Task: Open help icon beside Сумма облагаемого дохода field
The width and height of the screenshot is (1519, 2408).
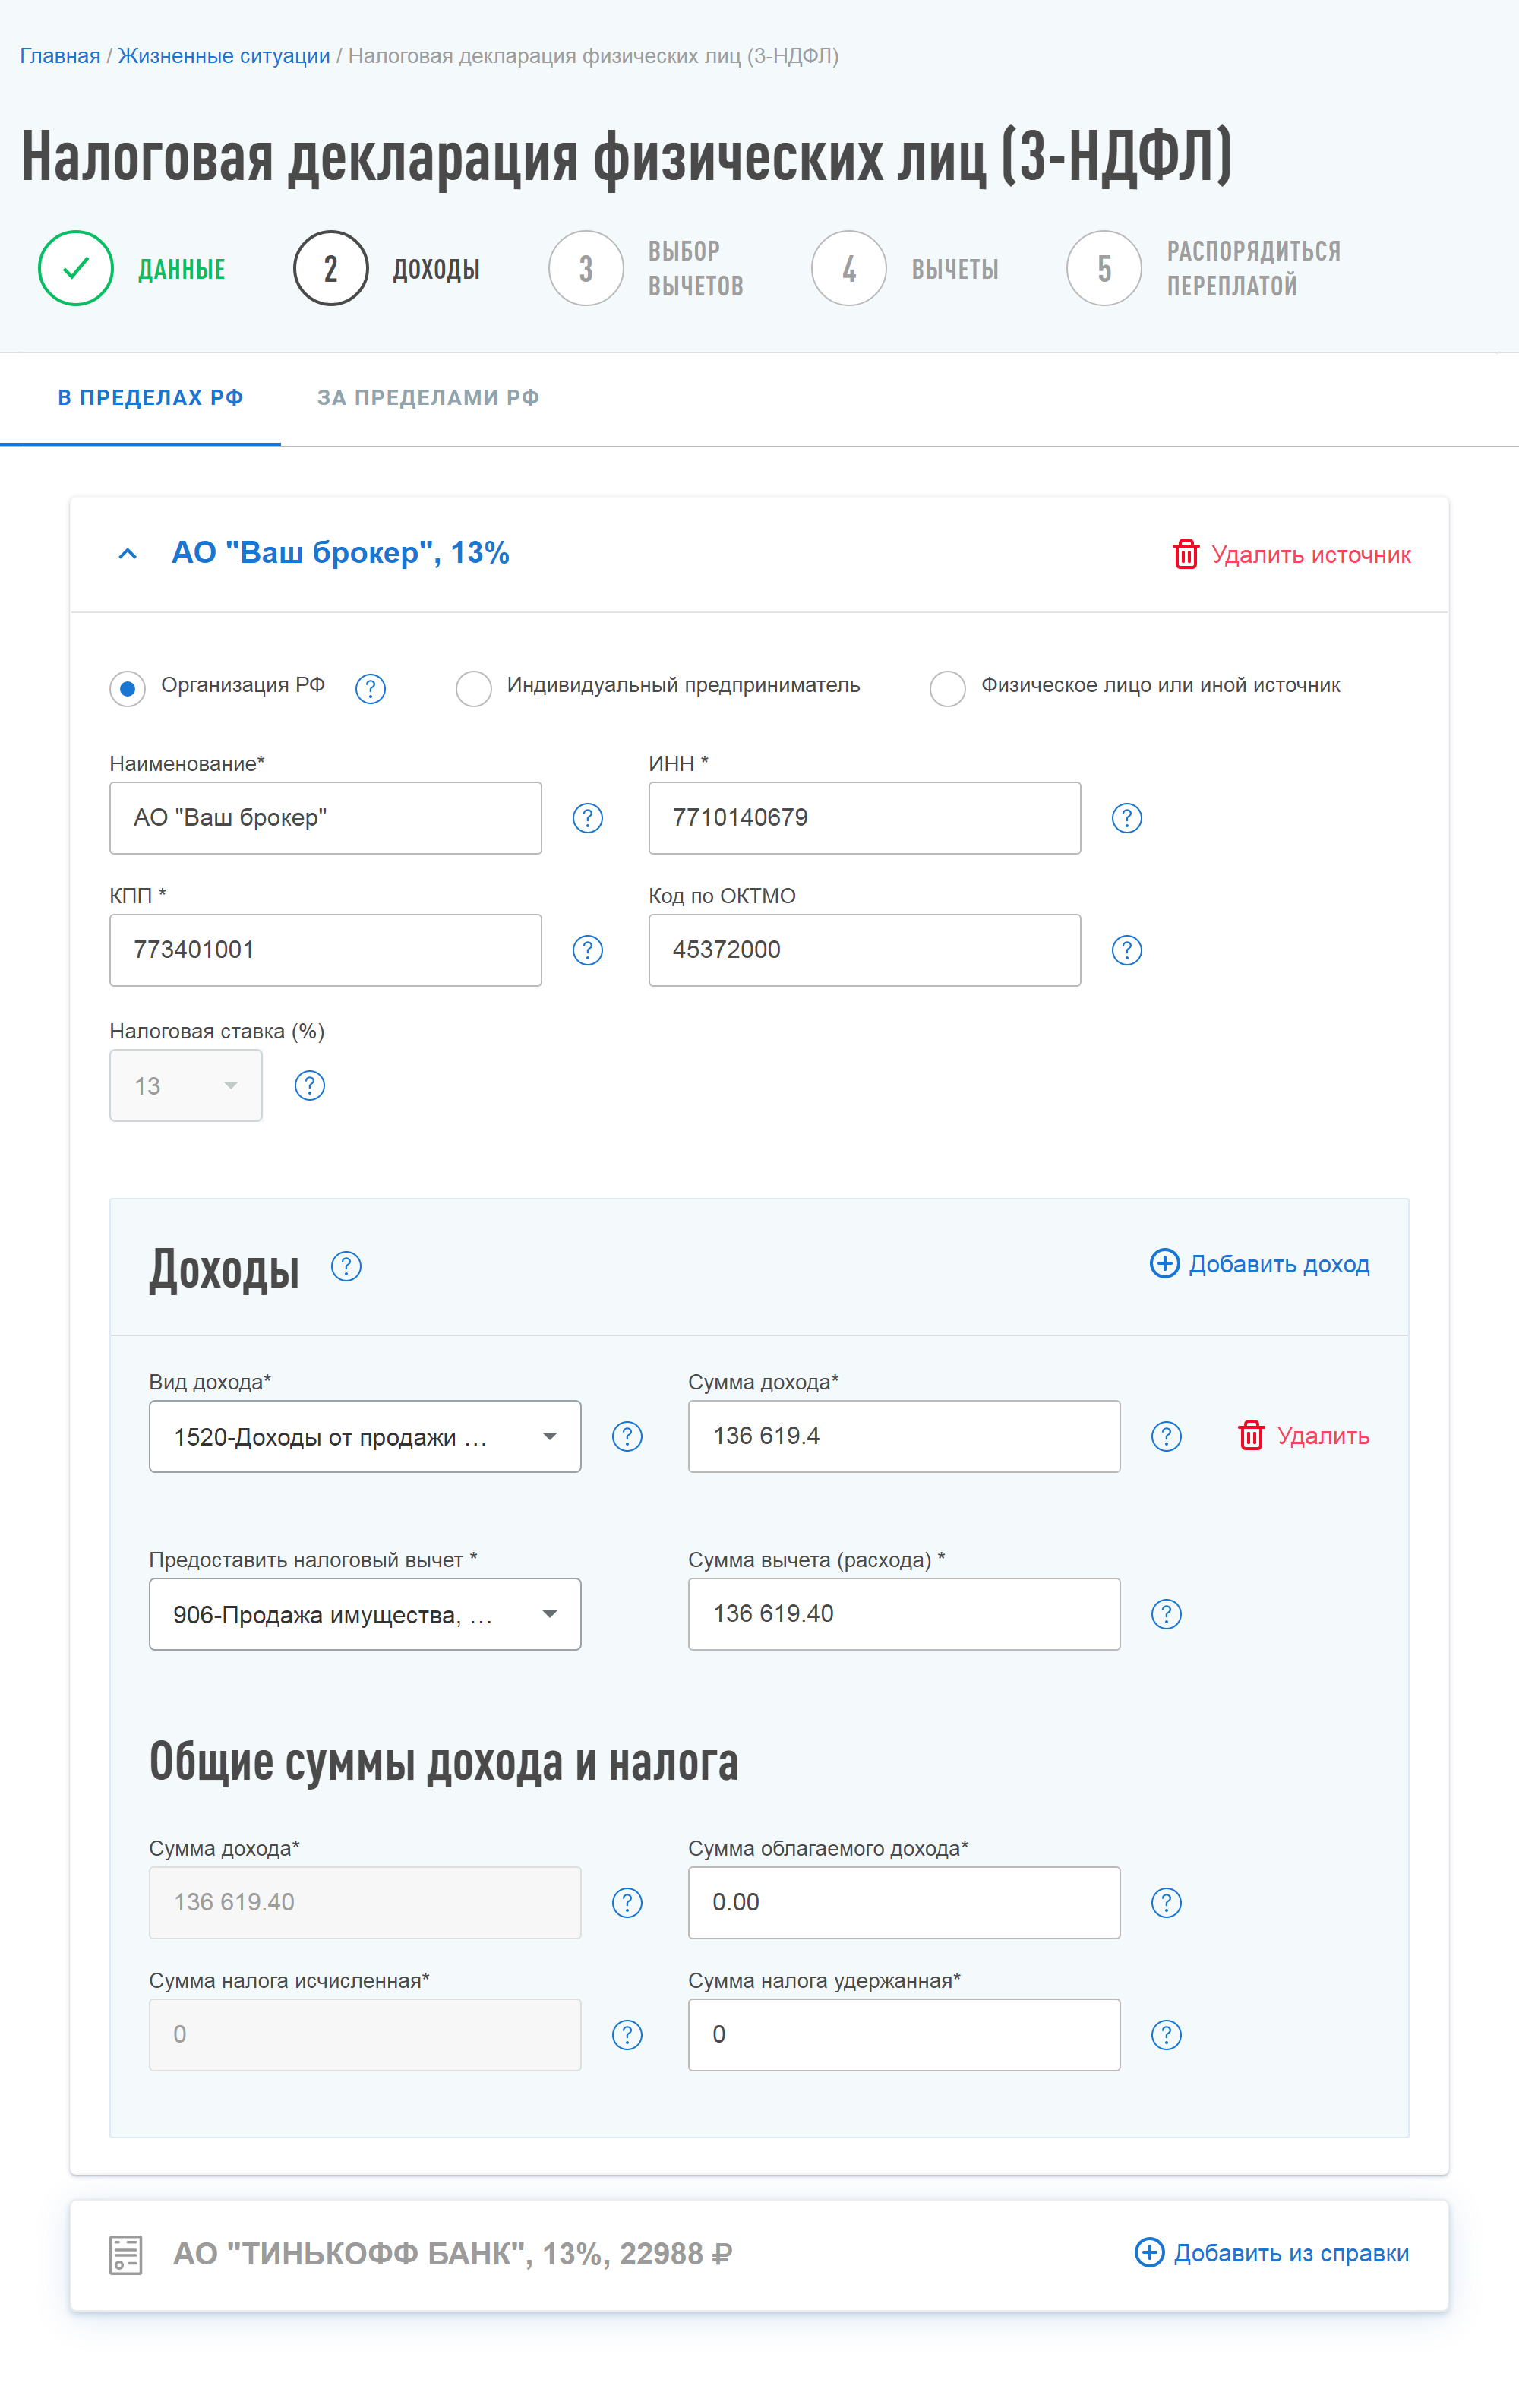Action: tap(1165, 1902)
